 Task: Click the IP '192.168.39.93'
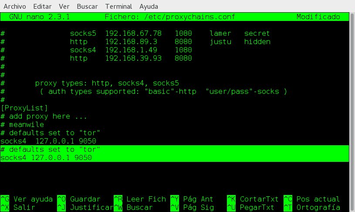point(133,58)
